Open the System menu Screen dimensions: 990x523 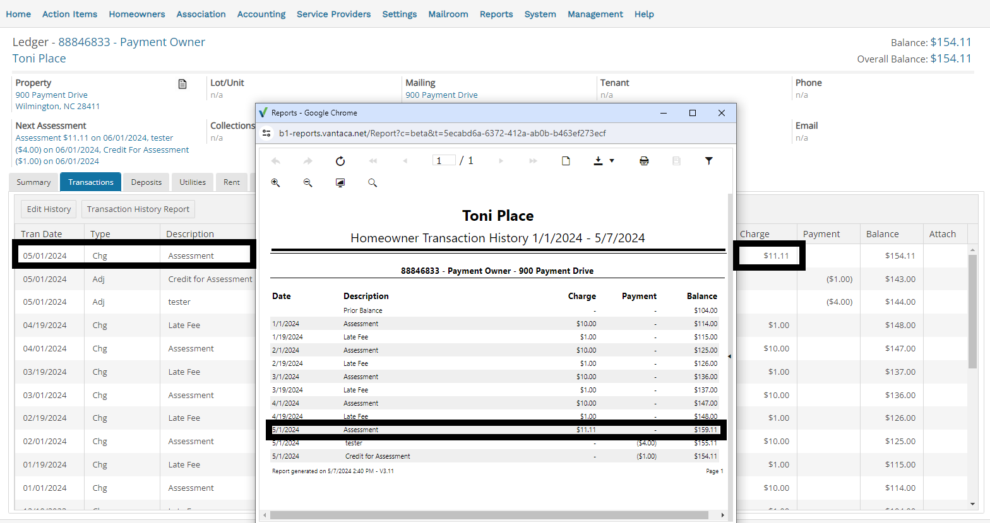click(540, 14)
